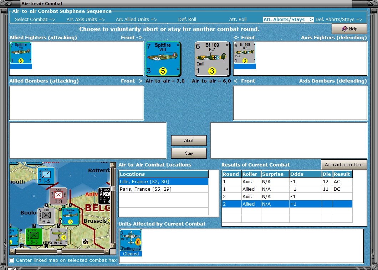Click the Axis Bombers defending list box
Image resolution: width=378 pixels, height=270 pixels.
[300, 103]
